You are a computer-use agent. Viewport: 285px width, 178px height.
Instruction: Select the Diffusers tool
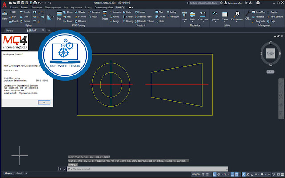click(81, 21)
